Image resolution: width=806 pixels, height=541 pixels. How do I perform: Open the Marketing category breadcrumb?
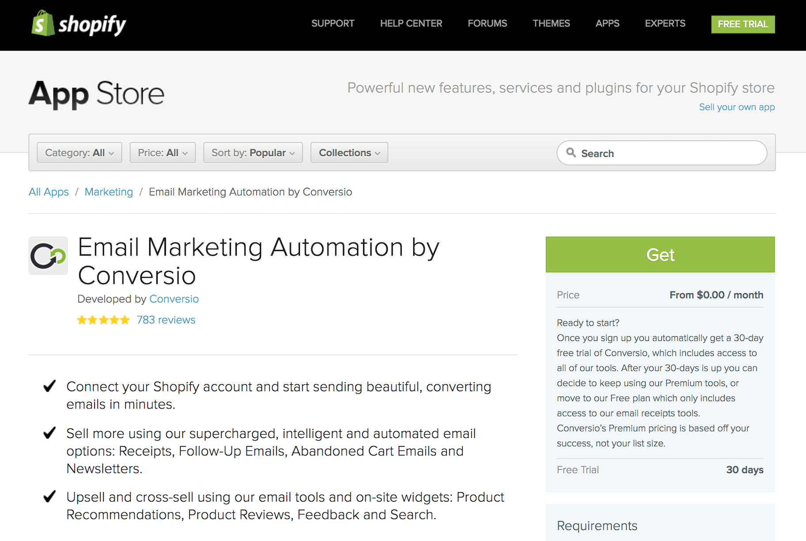109,192
